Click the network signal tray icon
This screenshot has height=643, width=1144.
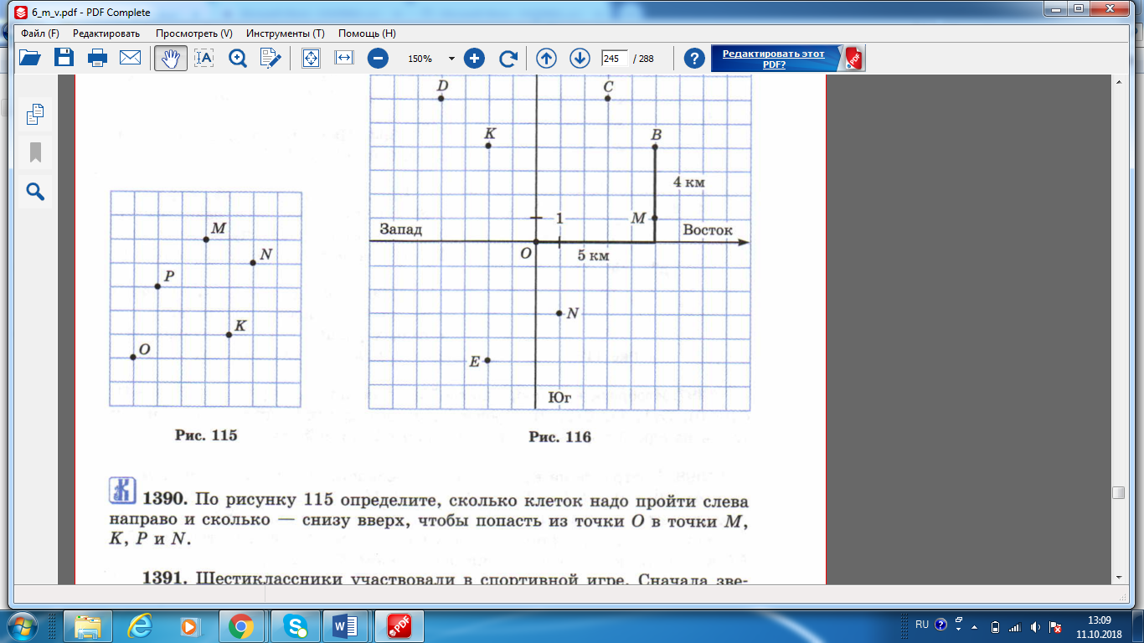tap(1014, 626)
